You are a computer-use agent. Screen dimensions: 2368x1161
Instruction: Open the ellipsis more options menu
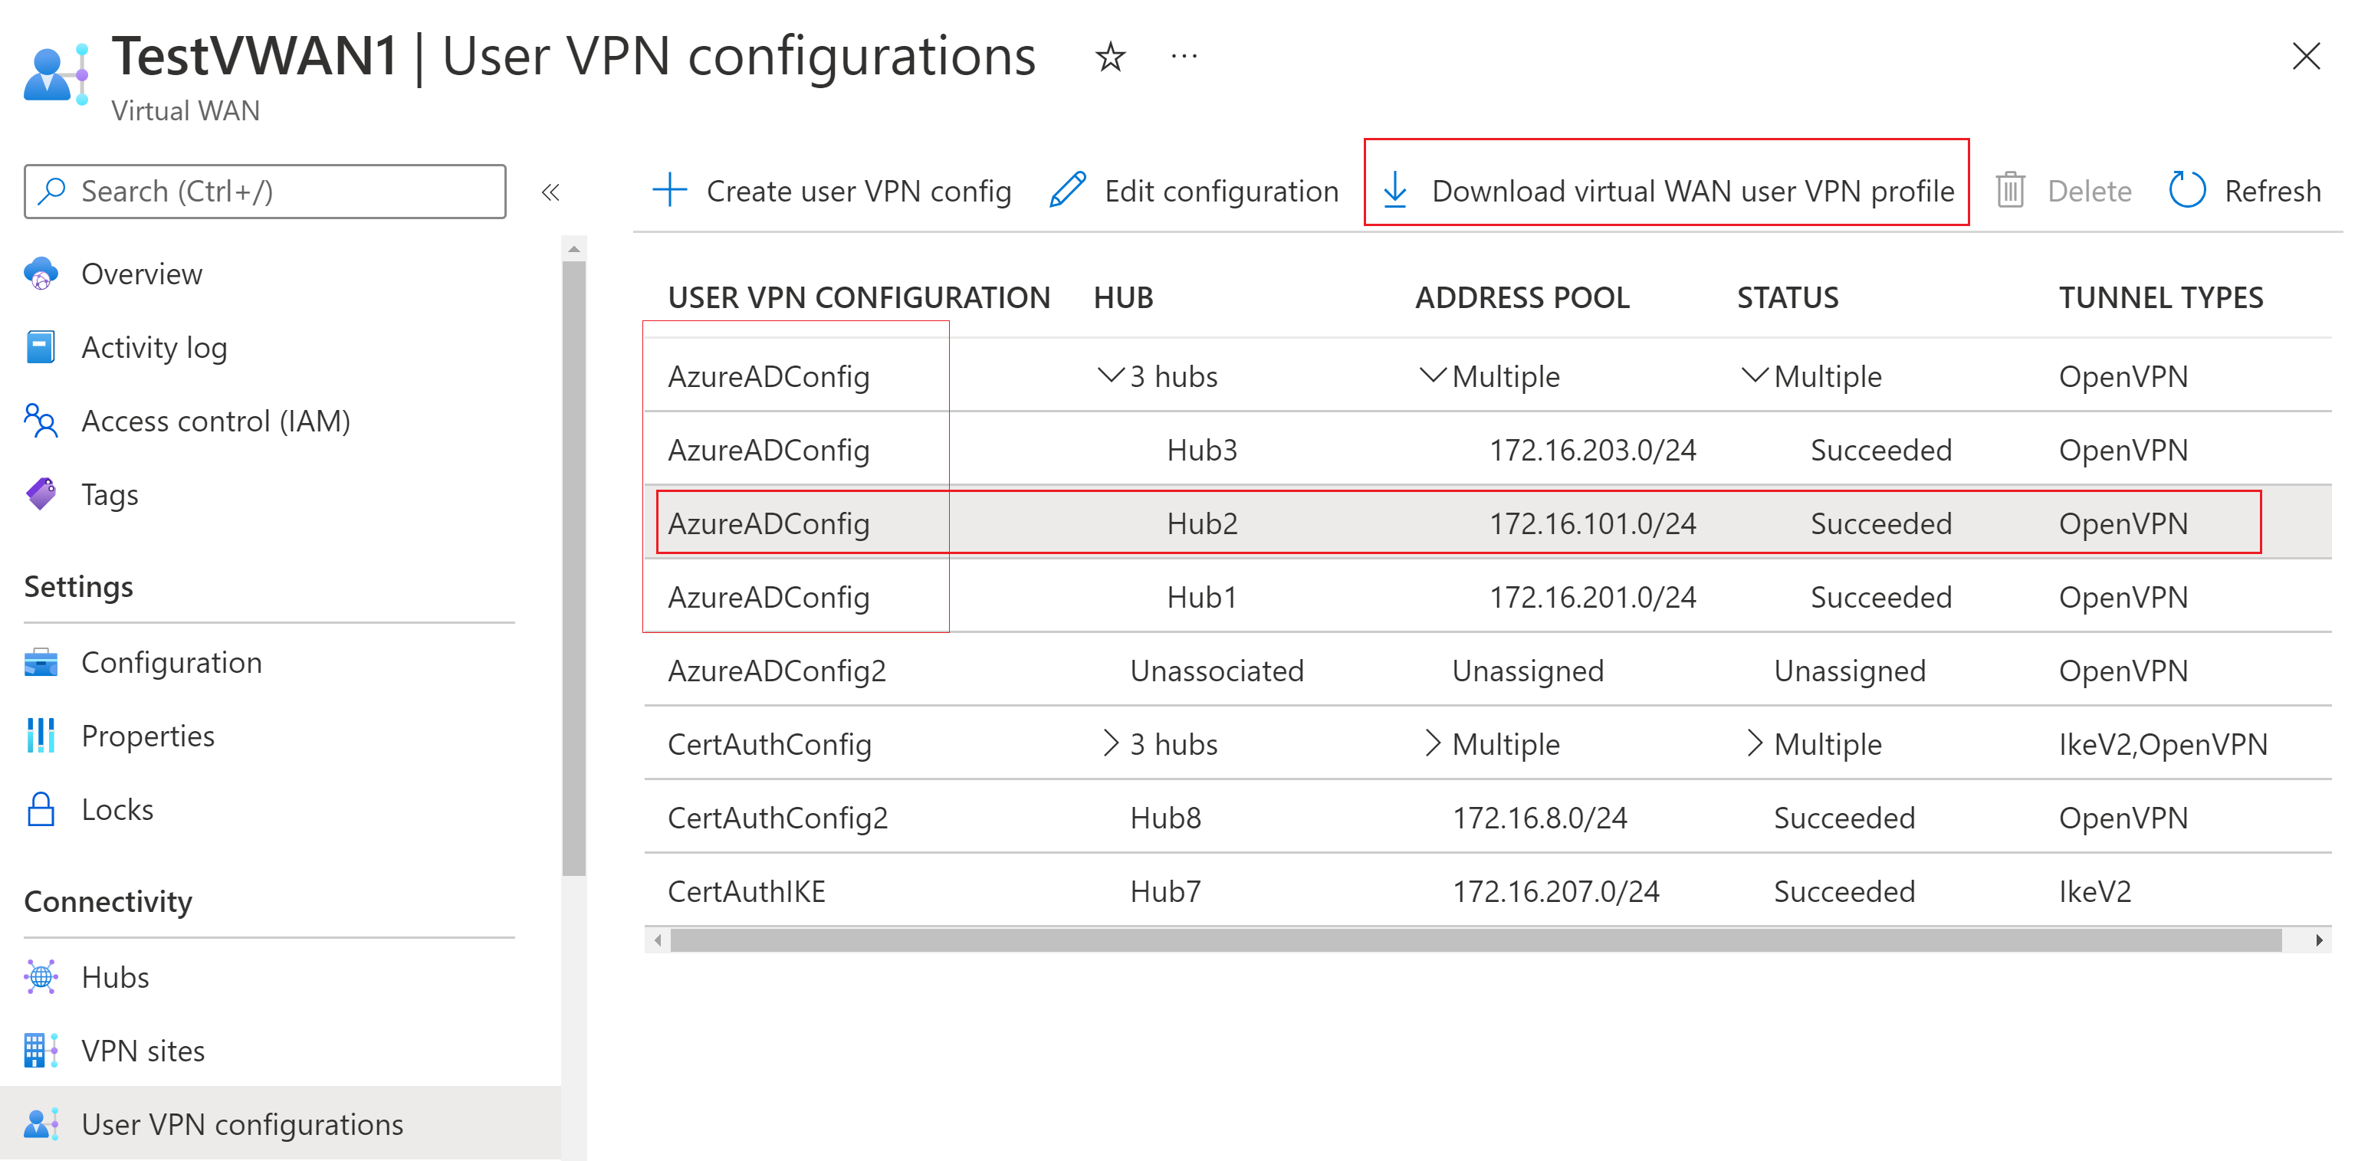1184,57
